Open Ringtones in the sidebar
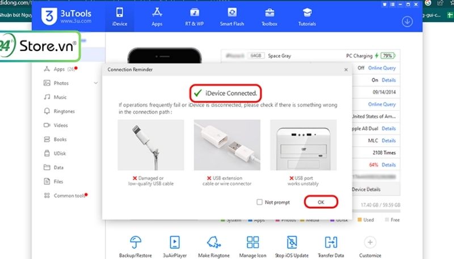This screenshot has height=259, width=454. (64, 111)
